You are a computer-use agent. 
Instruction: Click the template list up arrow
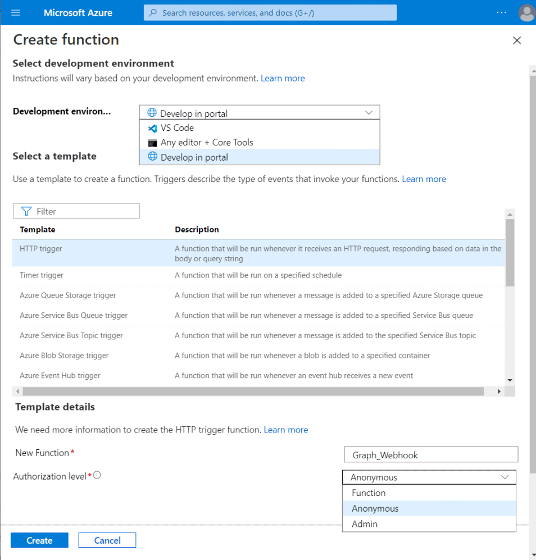(x=510, y=214)
